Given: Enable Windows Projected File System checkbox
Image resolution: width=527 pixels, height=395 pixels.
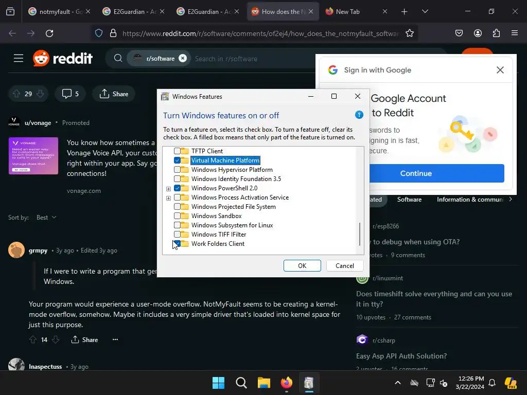Looking at the screenshot, I should point(177,207).
